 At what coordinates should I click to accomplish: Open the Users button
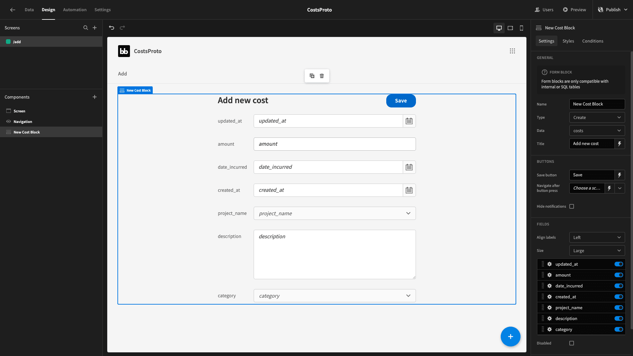(544, 10)
